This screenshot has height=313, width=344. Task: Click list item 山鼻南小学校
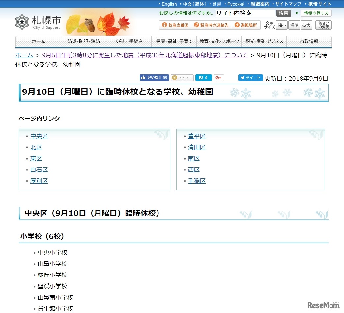coord(55,297)
